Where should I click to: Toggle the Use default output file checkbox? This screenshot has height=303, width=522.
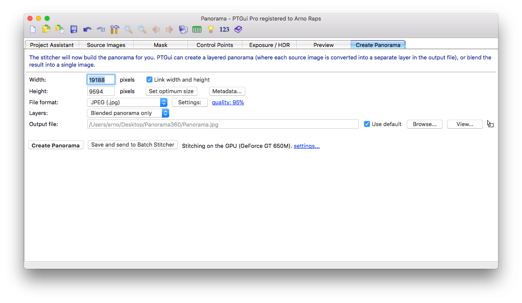click(x=367, y=124)
